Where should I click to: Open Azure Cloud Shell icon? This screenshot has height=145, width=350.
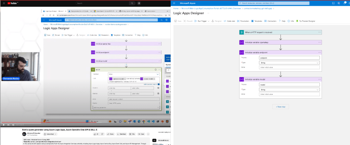(334, 3)
